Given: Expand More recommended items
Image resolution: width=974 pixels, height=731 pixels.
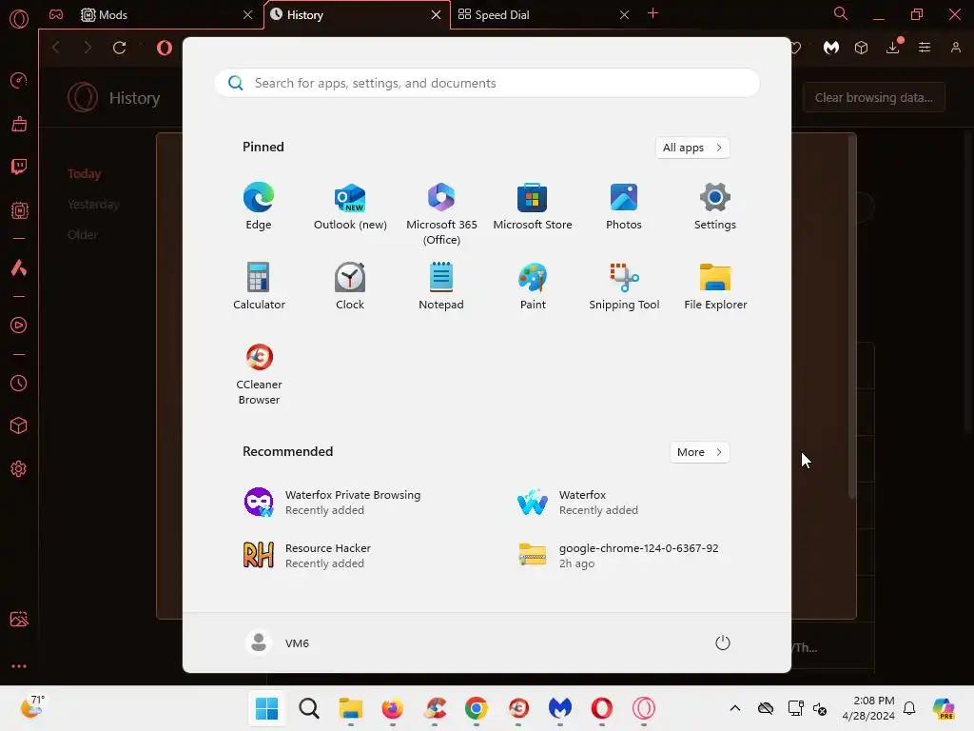Looking at the screenshot, I should pos(699,452).
